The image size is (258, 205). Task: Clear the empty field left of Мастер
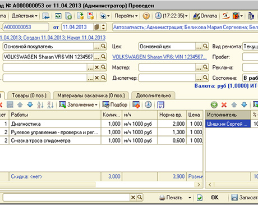coord(96,67)
